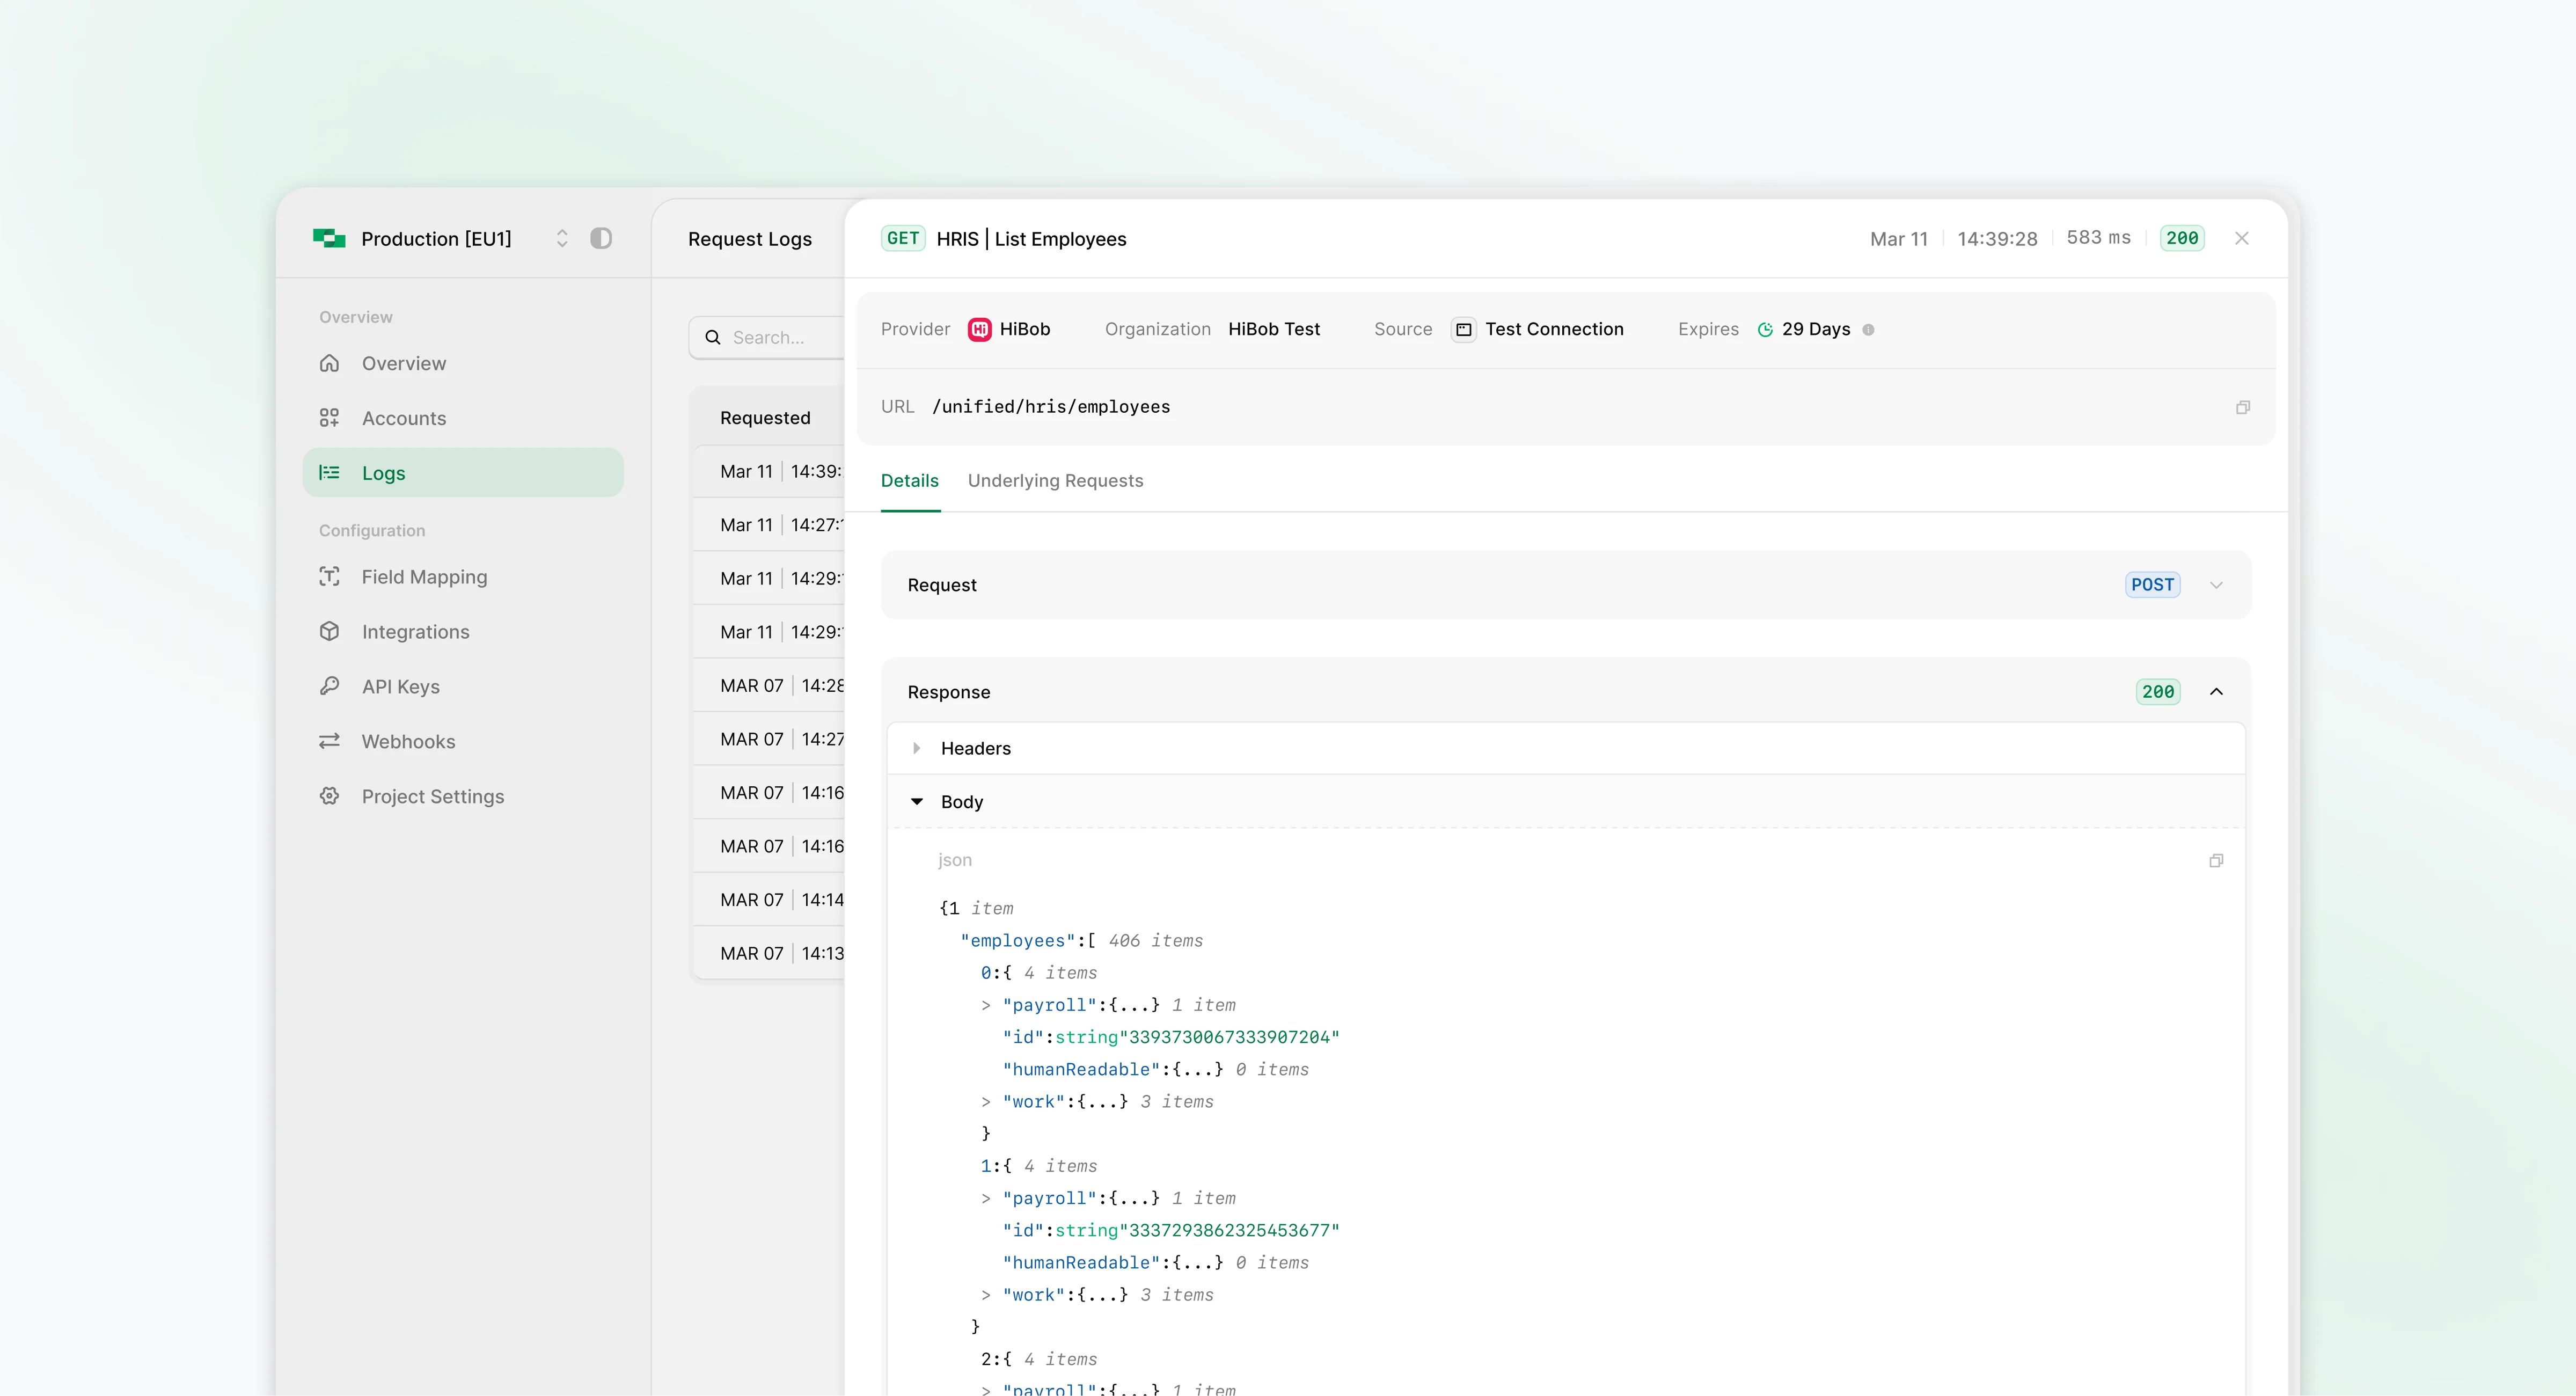Toggle the dark/light theme icon

[601, 239]
